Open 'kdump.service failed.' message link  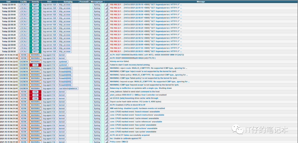pyautogui.click(x=119, y=62)
